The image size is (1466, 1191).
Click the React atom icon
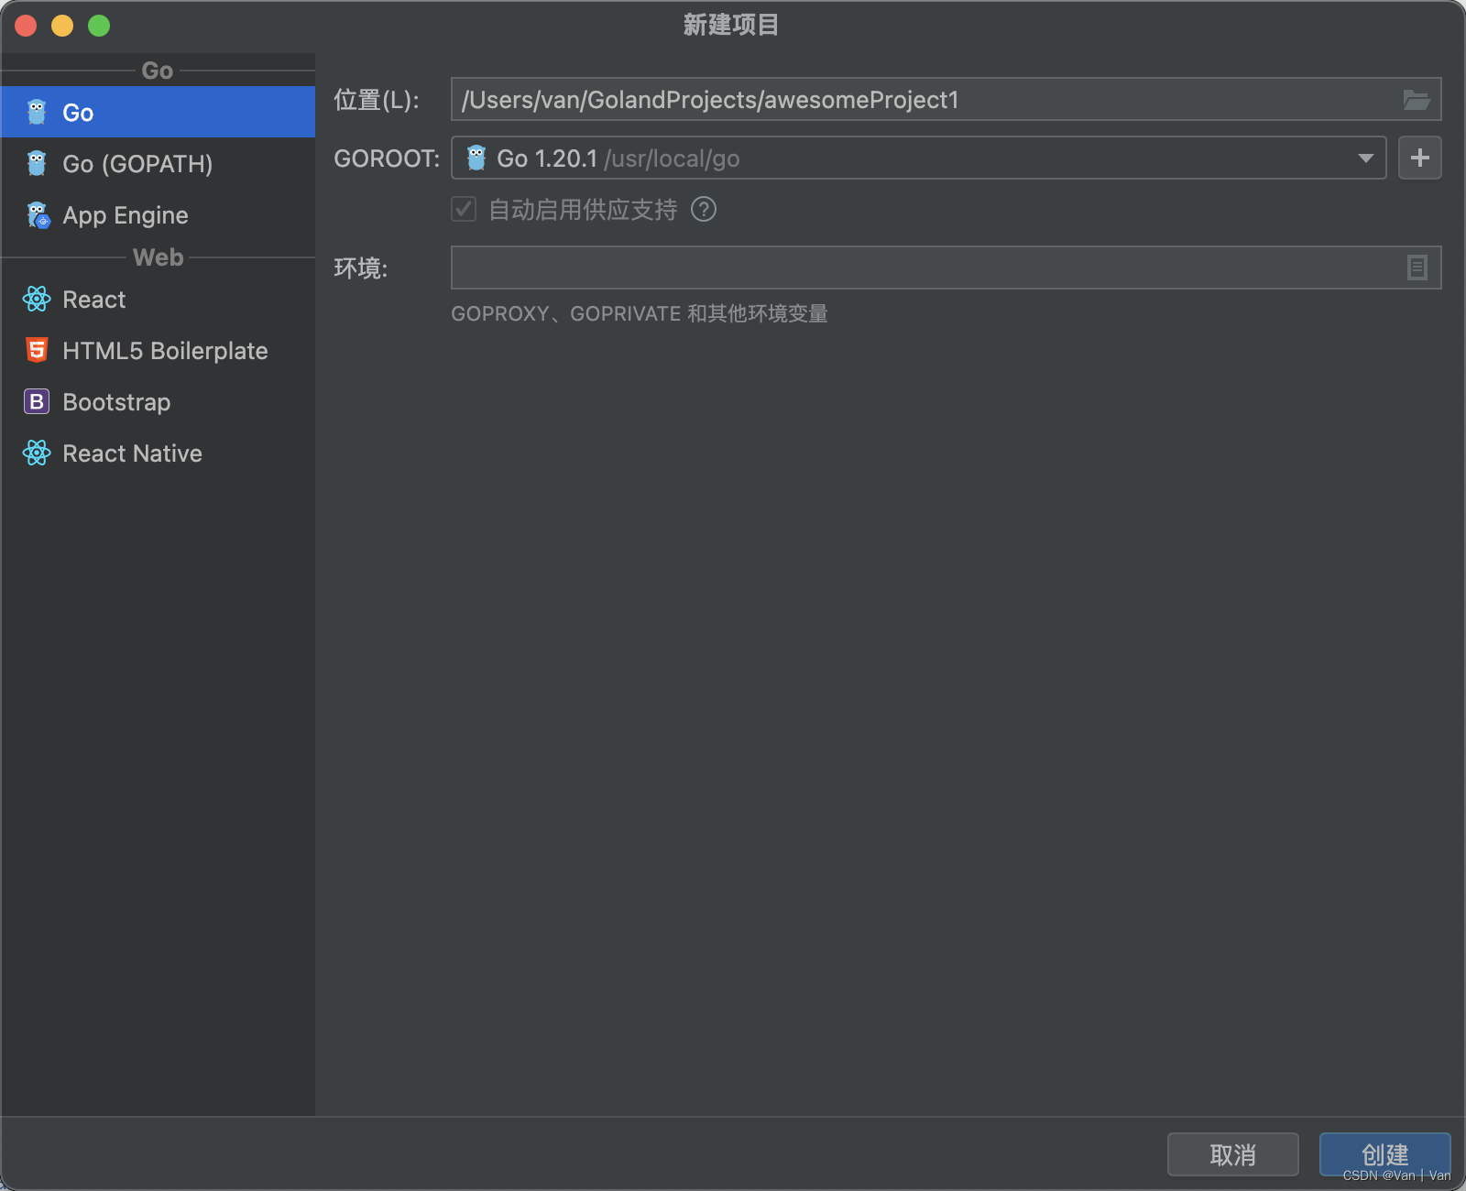pos(36,300)
